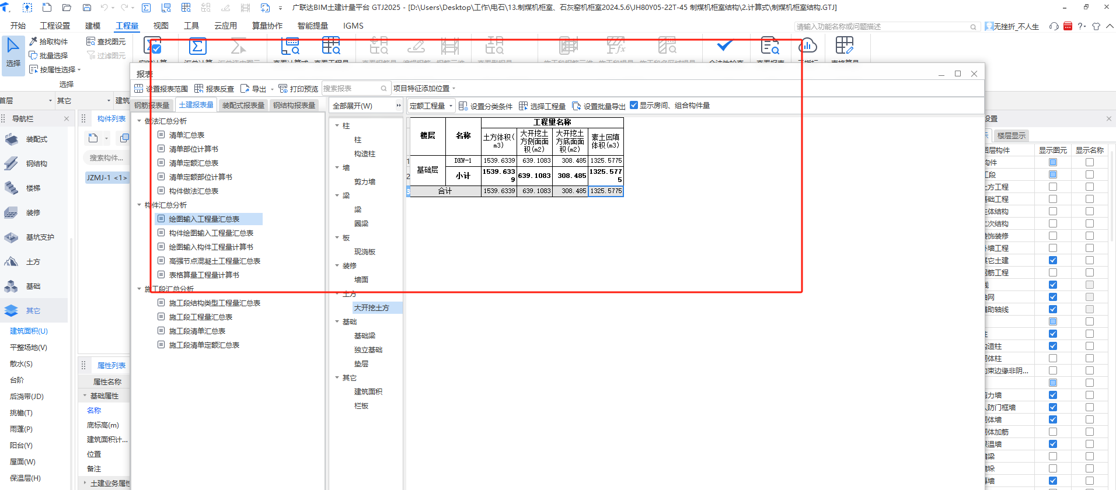This screenshot has width=1116, height=490.
Task: Toggle 显示图元 checkbox for 构造柱 row
Action: (x=1053, y=346)
